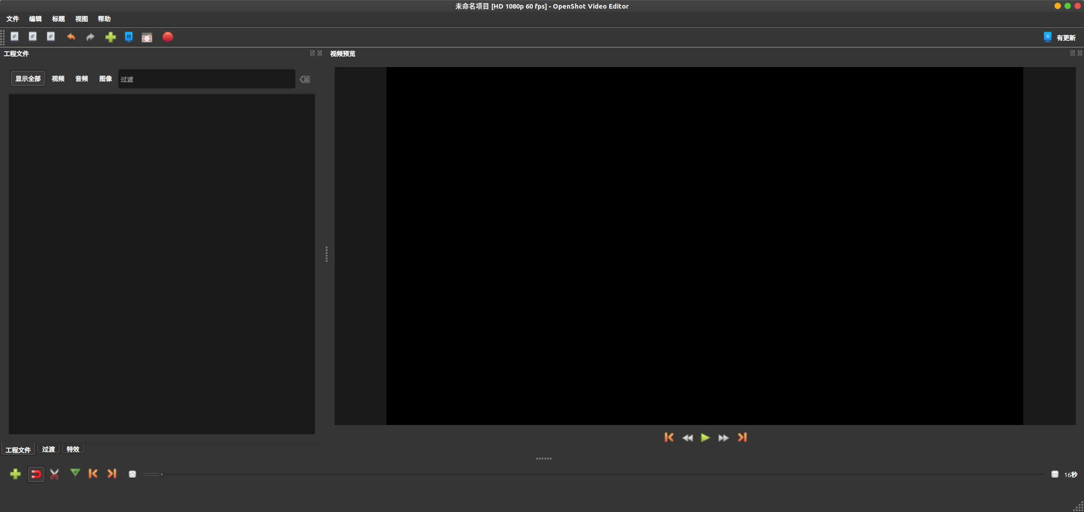Viewport: 1084px width, 512px height.
Task: Filter project files by 图像
Action: coord(106,79)
